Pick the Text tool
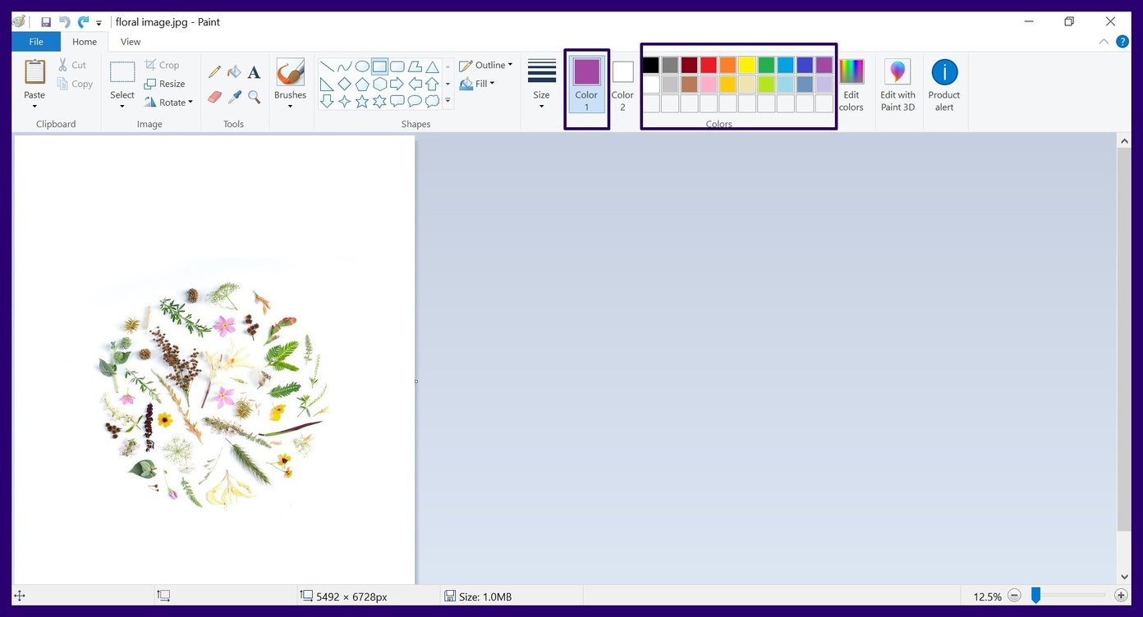 pos(253,71)
